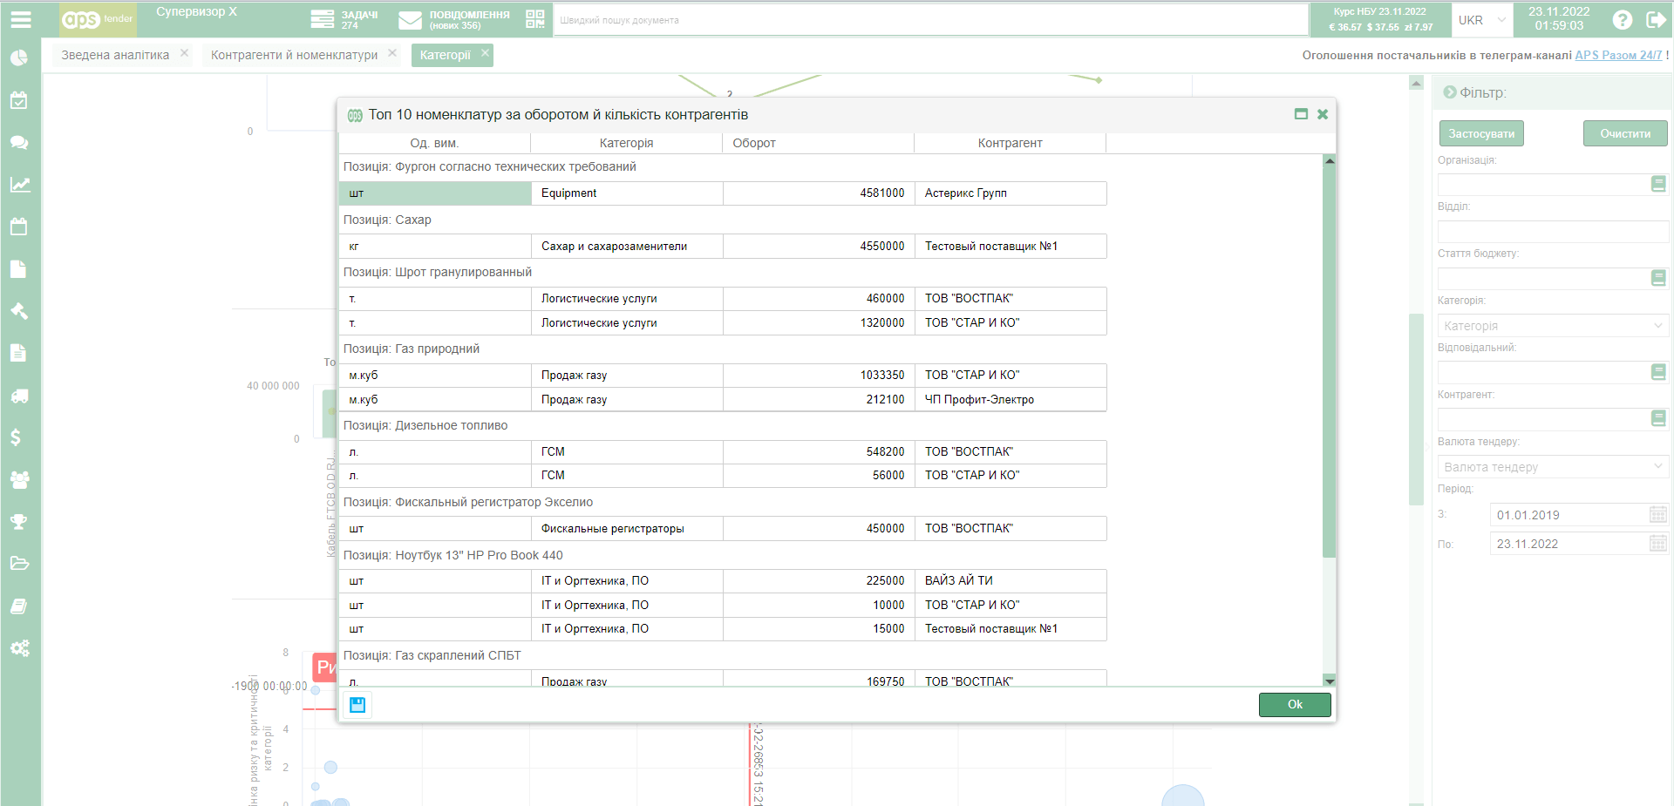The height and width of the screenshot is (806, 1674).
Task: Open the settings gears sidebar icon
Action: (x=19, y=648)
